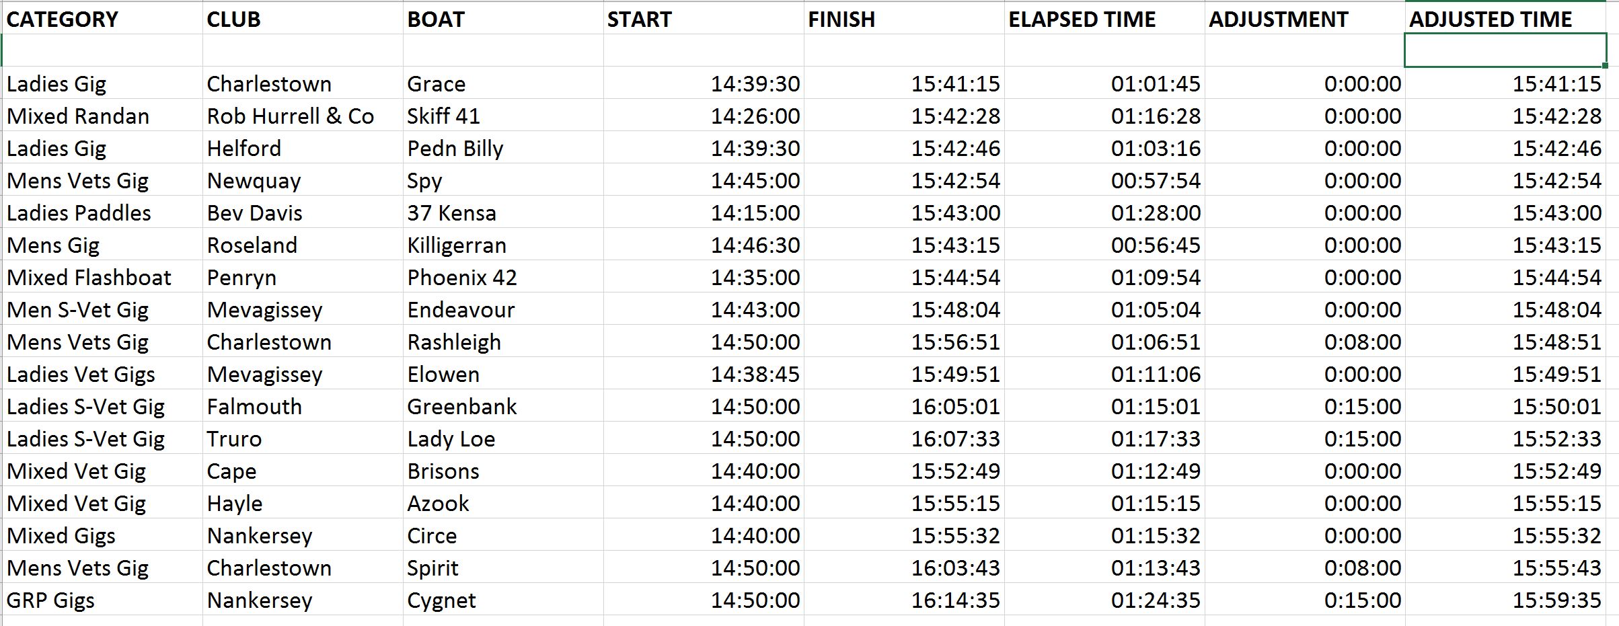Select the Greenbank finish time 16:05:01

tap(904, 406)
